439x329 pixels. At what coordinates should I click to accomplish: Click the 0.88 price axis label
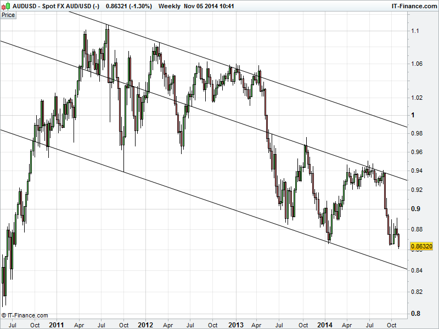(417, 229)
